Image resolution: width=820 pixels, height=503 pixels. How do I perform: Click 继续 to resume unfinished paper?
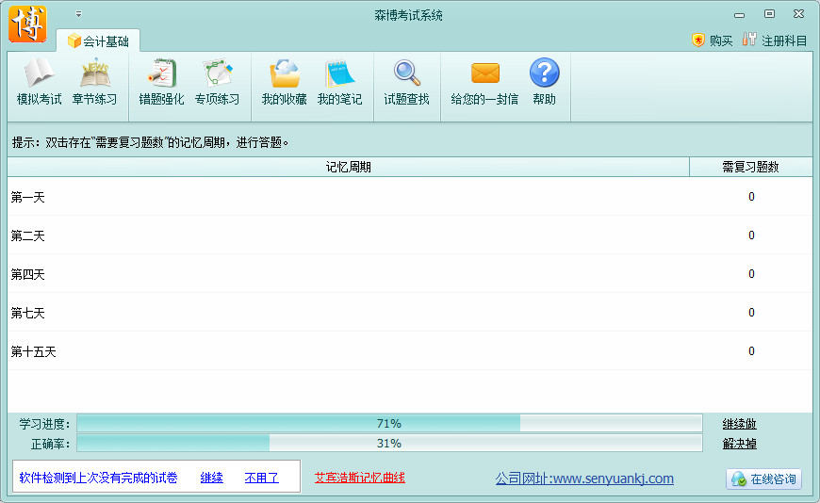[x=211, y=478]
